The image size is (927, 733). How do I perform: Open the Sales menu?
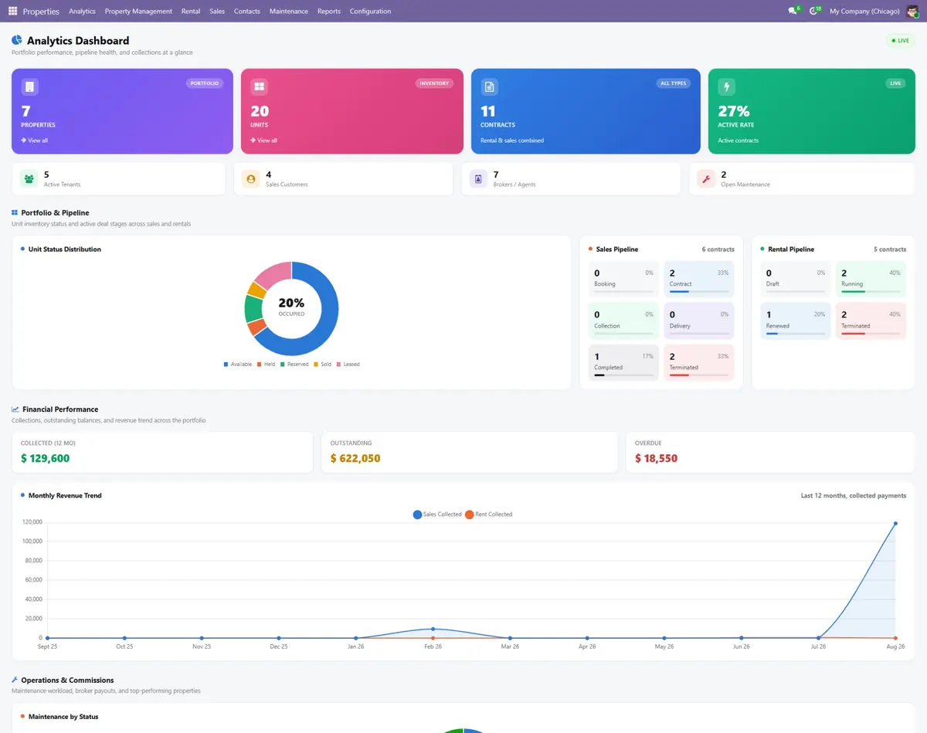tap(217, 11)
